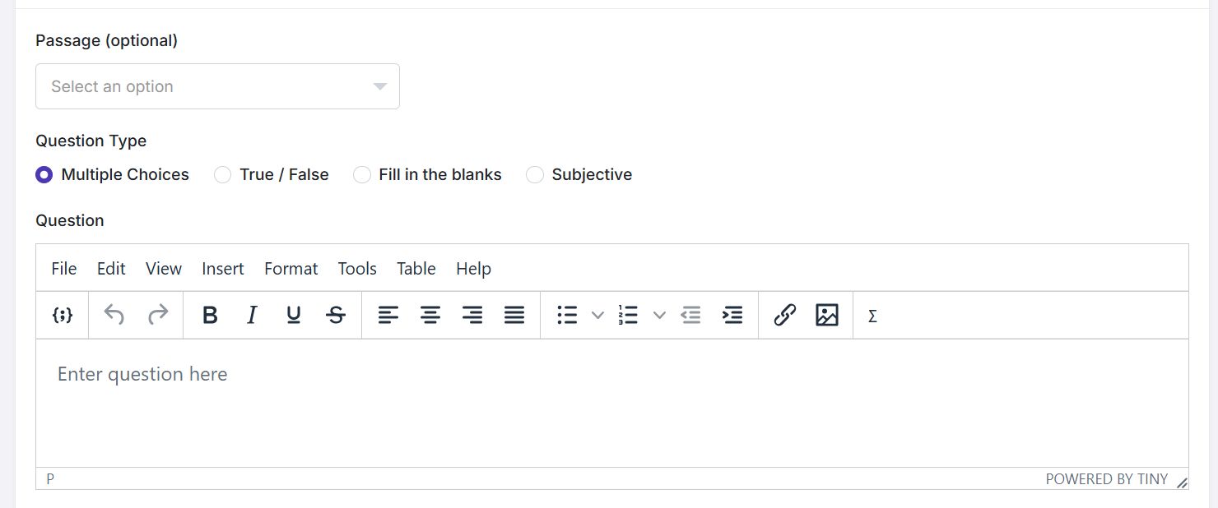Click the Powered by Tiny link
This screenshot has height=508, width=1218.
pyautogui.click(x=1106, y=479)
